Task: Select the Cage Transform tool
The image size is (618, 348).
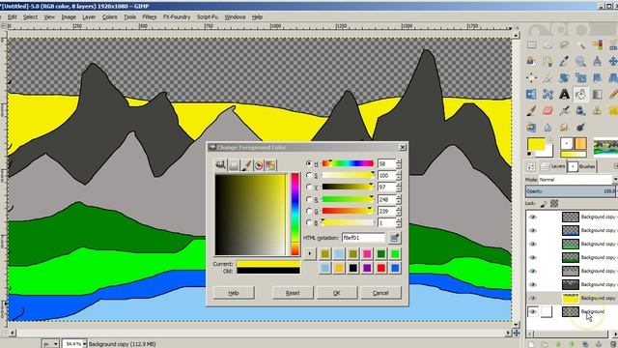Action: (548, 95)
